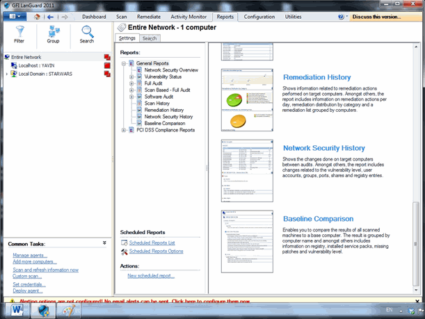Open the main application menu button

tap(15, 17)
